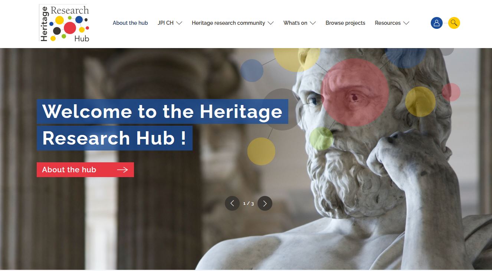Expand the Resources menu chevron

(406, 23)
